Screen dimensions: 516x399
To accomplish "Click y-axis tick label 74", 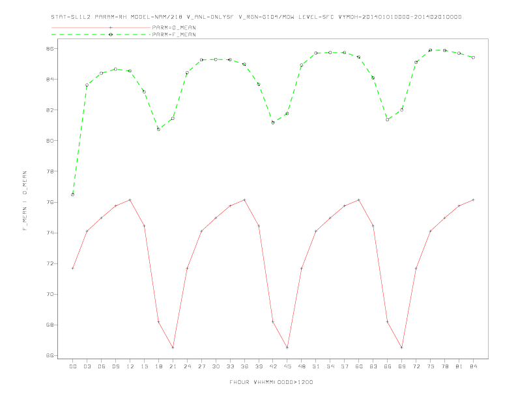I will (x=50, y=233).
